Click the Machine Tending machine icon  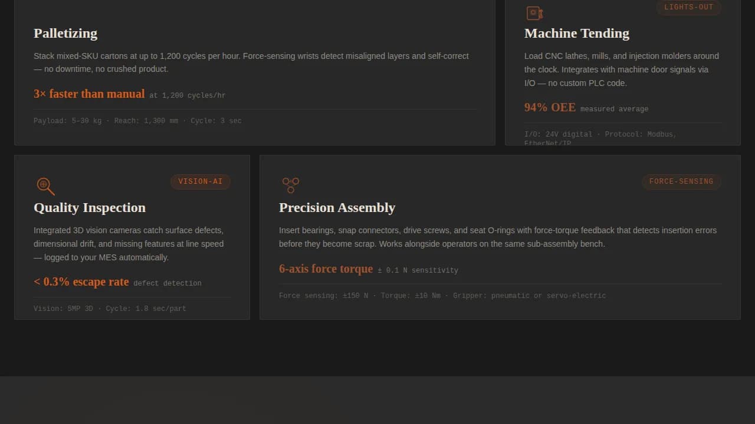(534, 12)
